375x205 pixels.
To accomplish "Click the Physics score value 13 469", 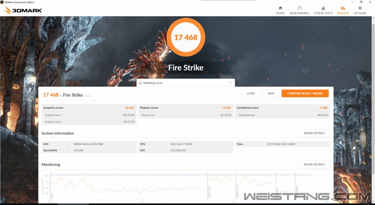I will coord(226,108).
